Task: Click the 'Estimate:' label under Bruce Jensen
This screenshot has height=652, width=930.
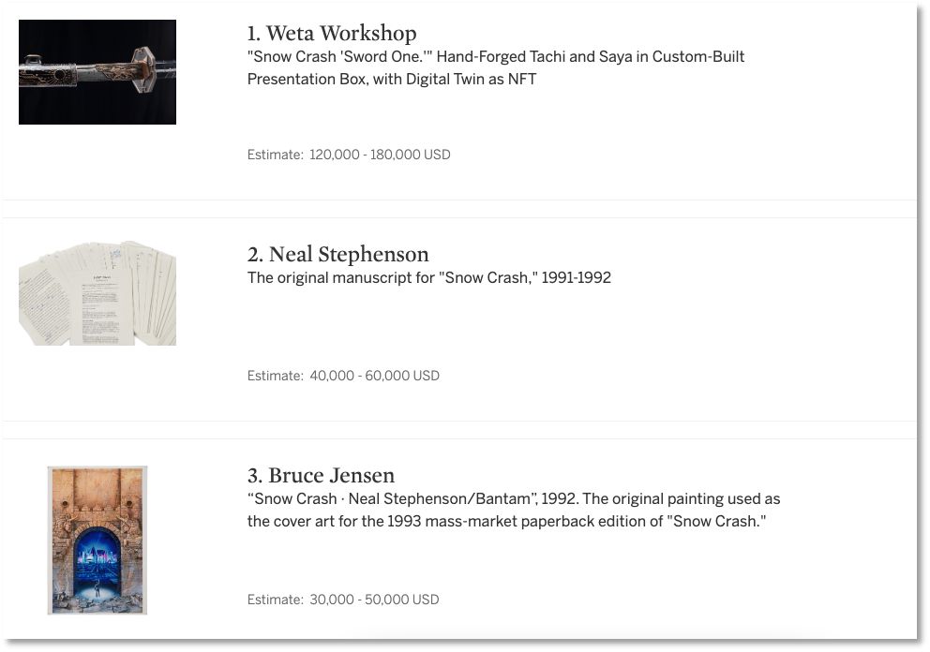Action: [275, 600]
